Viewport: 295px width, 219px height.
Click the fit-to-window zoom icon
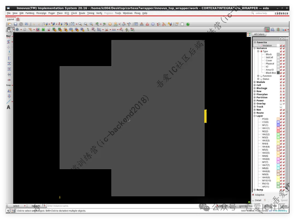point(91,24)
